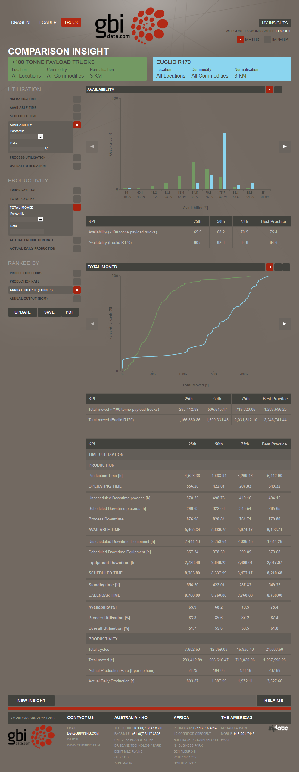The height and width of the screenshot is (772, 299).
Task: Go to previous Total Moved chart view
Action: pos(92,324)
